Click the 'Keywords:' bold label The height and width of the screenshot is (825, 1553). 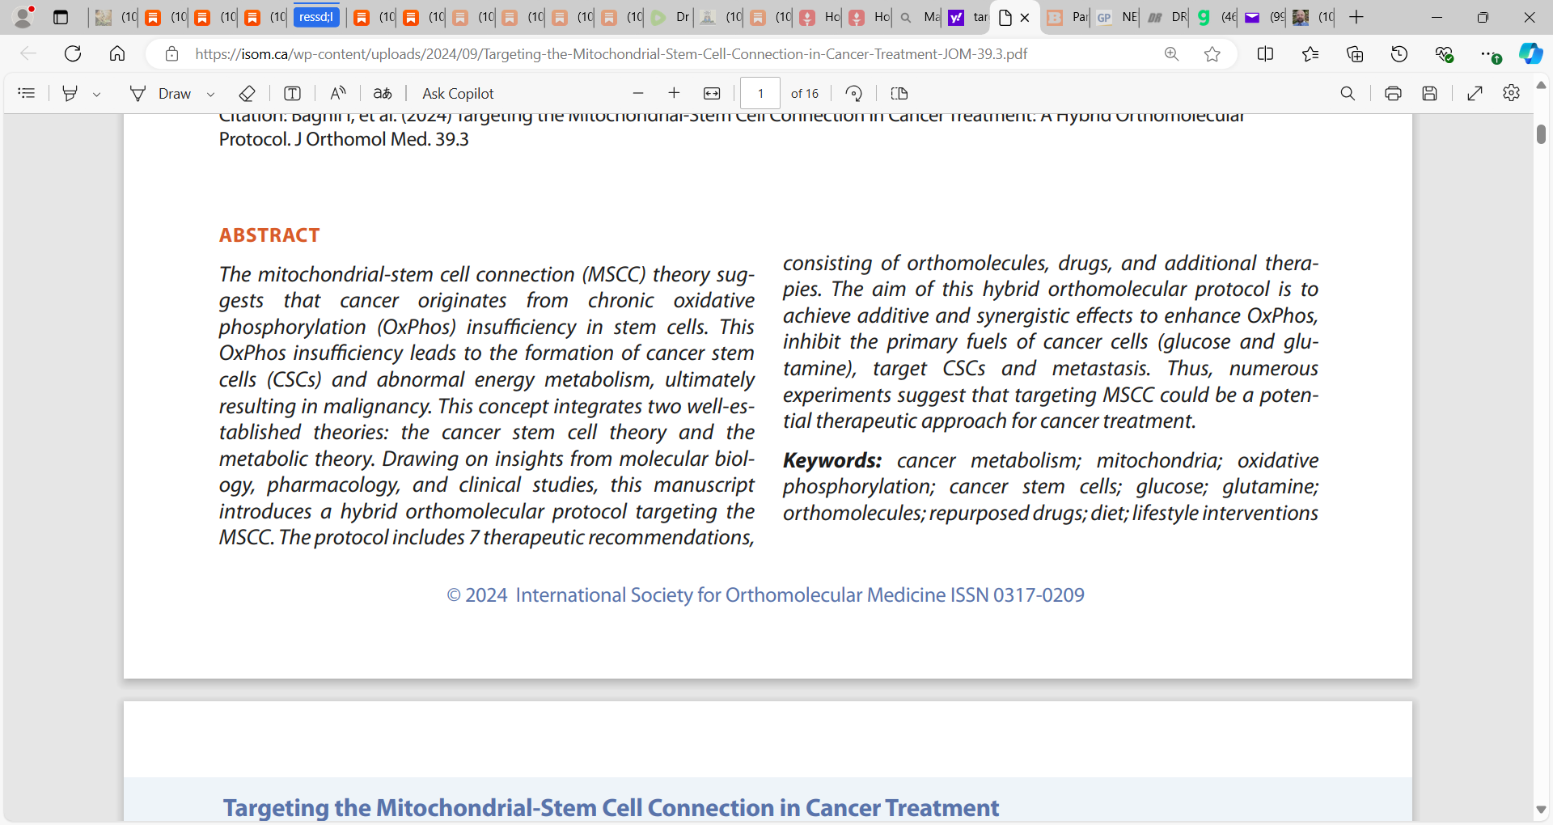point(832,460)
